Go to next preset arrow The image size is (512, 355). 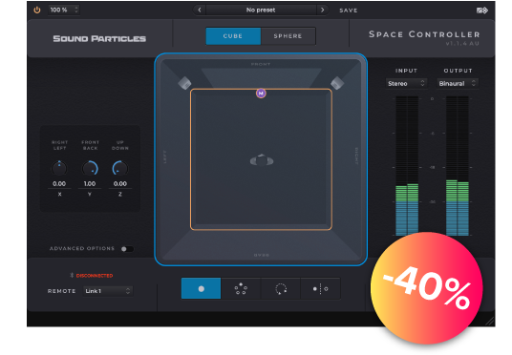(323, 10)
